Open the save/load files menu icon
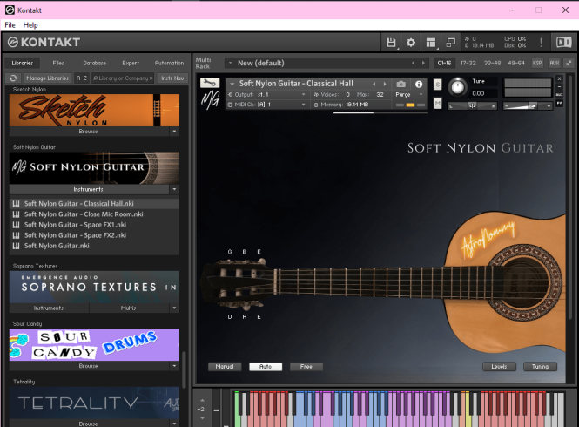 coord(391,43)
